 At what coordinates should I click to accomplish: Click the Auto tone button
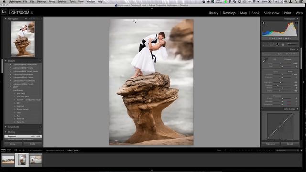(x=290, y=72)
